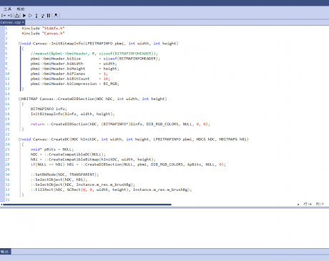Click the right scroll arrow near status
Viewport: 329px width, 261px height.
pos(298,205)
